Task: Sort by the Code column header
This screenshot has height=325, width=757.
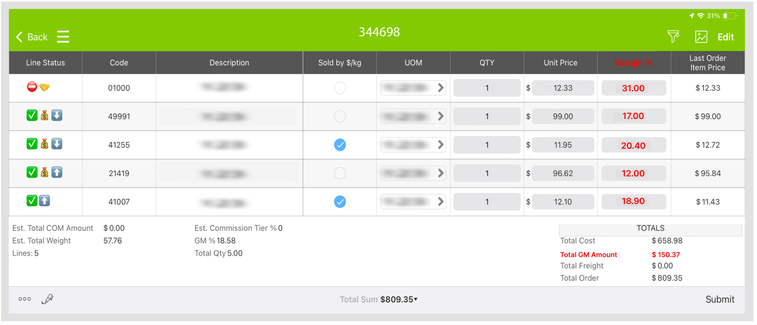Action: (x=119, y=63)
